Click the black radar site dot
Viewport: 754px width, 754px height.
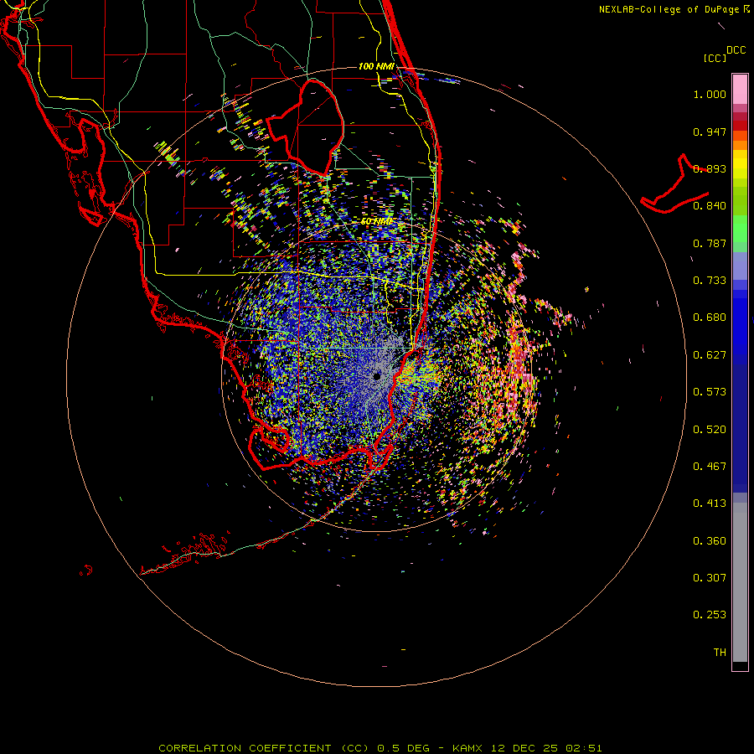coord(377,376)
